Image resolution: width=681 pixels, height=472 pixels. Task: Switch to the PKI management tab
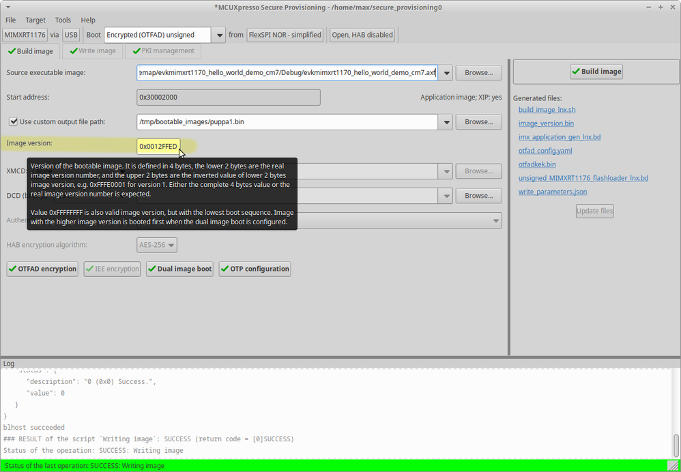tap(163, 50)
